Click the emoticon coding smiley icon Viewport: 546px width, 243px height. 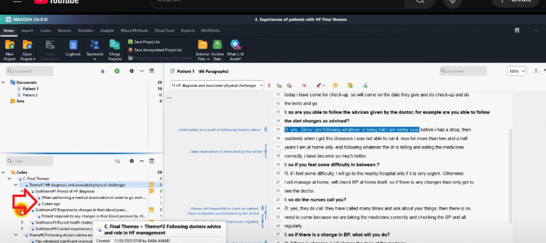point(335,86)
